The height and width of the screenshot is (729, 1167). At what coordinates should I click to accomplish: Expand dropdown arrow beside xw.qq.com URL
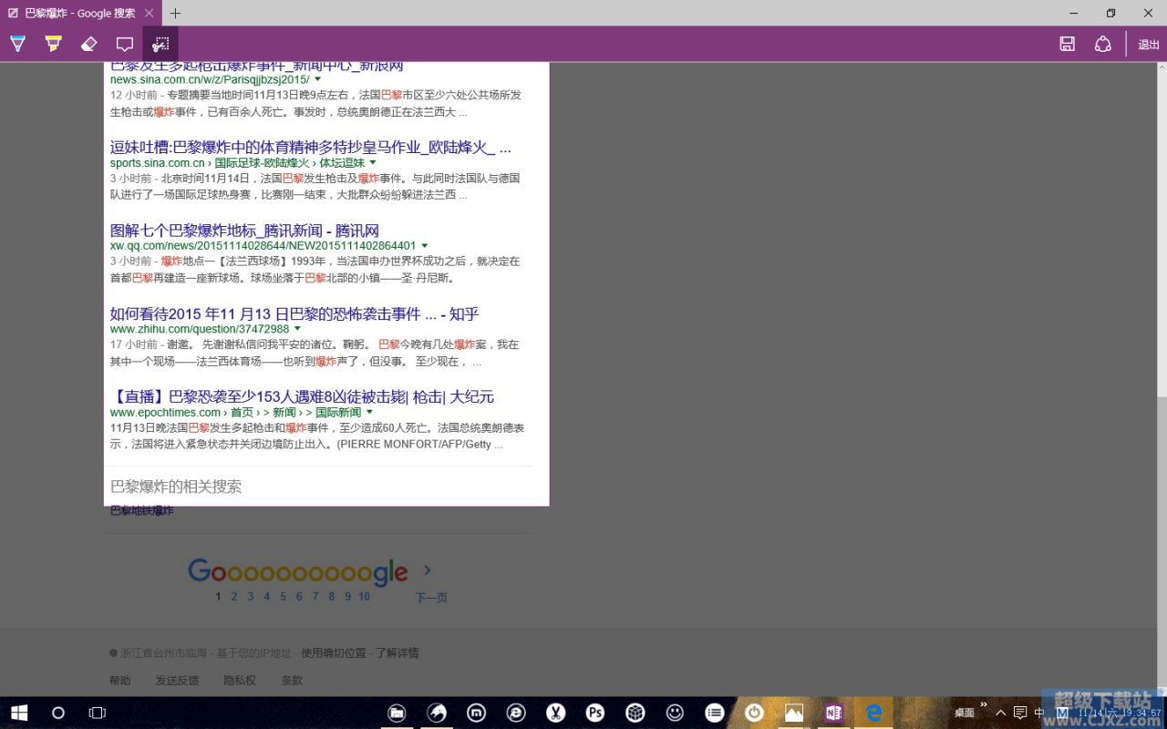click(425, 246)
